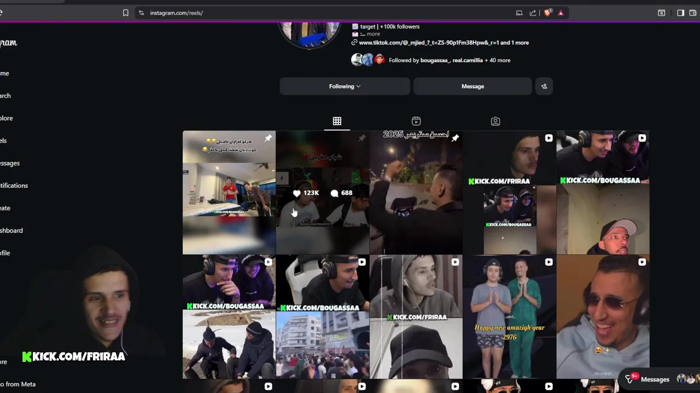Open the tiktok.com profile link
This screenshot has width=700, height=393.
pos(444,43)
